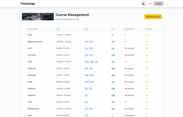Image resolution: width=183 pixels, height=117 pixels.
Task: Edit the CS458 course
Action: 147,82
